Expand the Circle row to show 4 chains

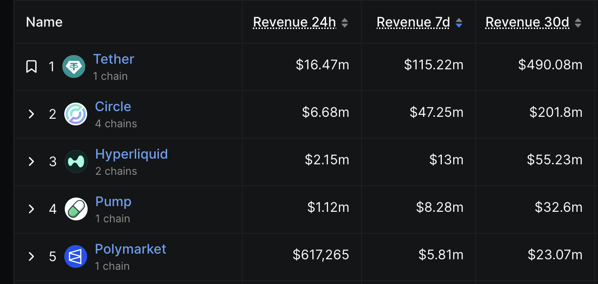(x=31, y=114)
